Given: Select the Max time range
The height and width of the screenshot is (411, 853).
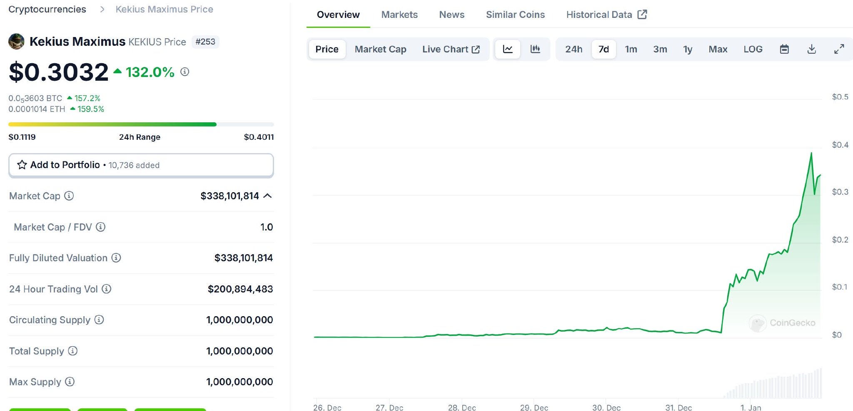Looking at the screenshot, I should click(718, 49).
